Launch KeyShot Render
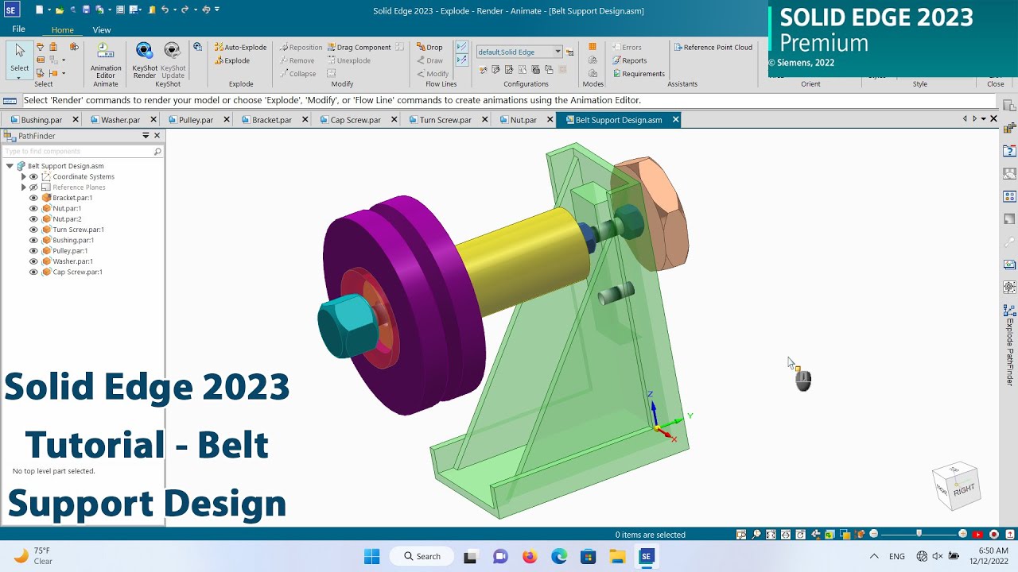This screenshot has width=1018, height=572. [x=145, y=61]
